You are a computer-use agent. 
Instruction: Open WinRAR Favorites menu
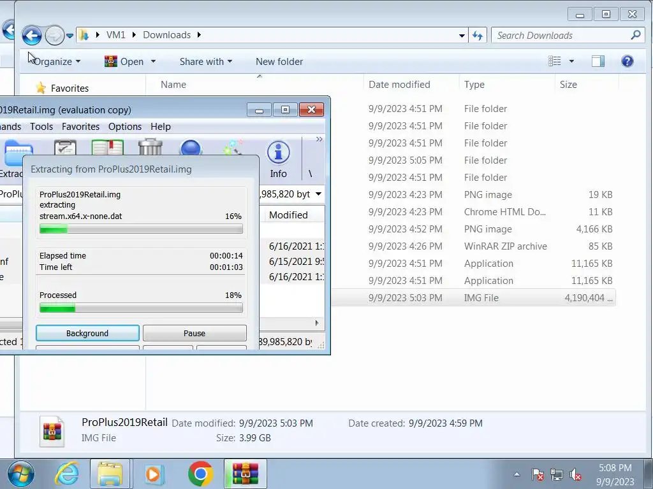point(80,127)
